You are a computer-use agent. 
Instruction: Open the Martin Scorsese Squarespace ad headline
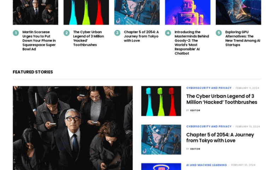coord(39,40)
